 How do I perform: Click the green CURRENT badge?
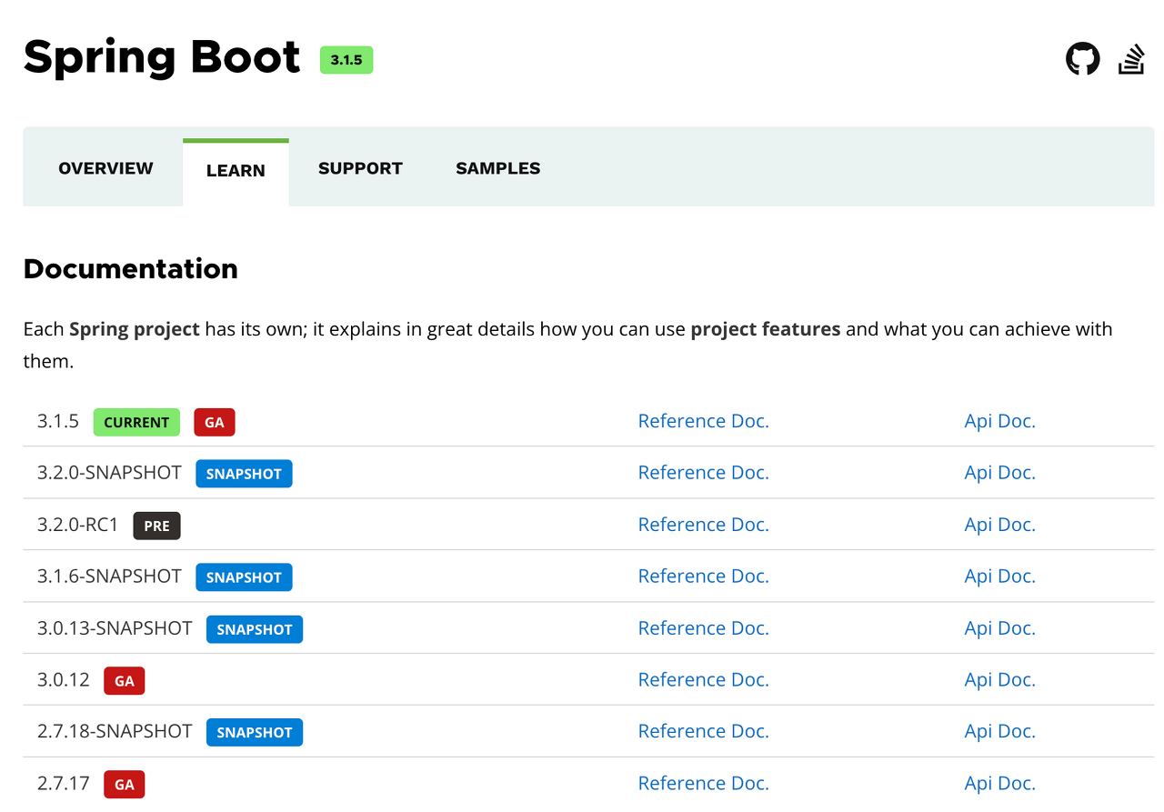136,422
